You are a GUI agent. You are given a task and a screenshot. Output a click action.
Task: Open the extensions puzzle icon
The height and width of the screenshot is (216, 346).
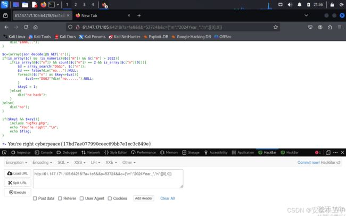click(x=330, y=27)
